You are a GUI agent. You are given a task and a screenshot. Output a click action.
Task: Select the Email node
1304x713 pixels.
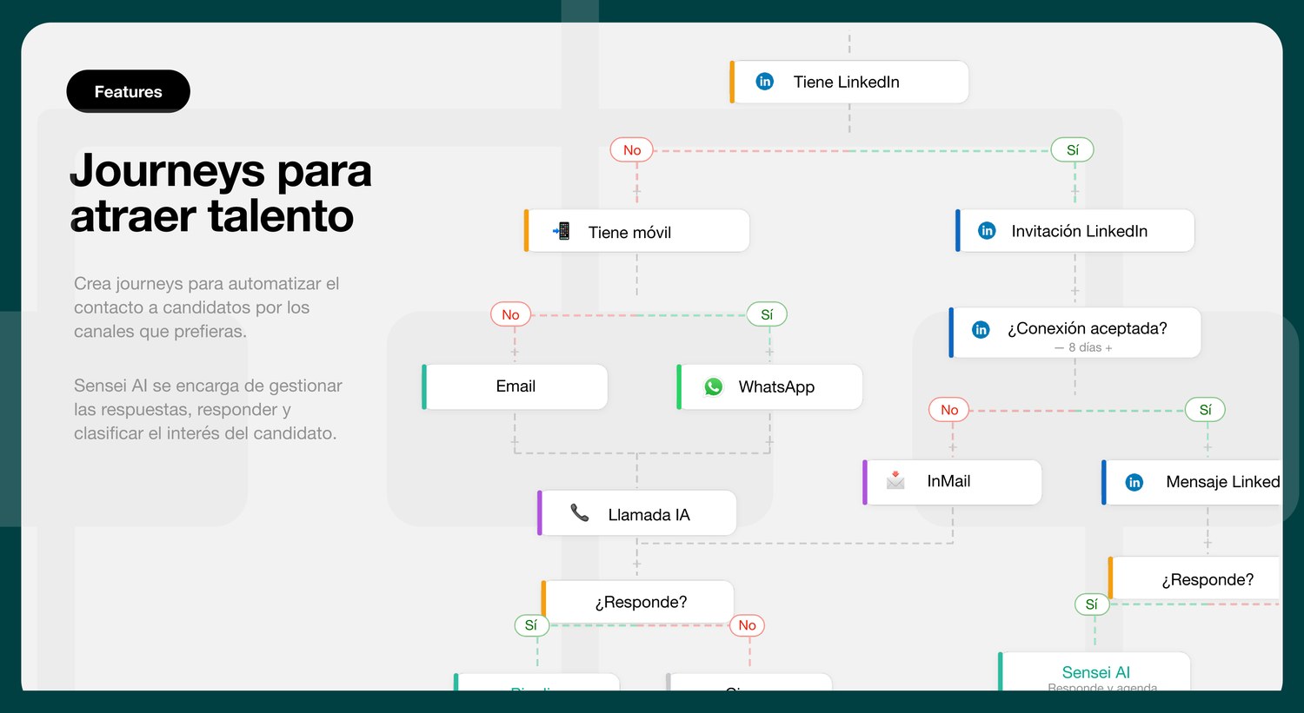(x=515, y=386)
